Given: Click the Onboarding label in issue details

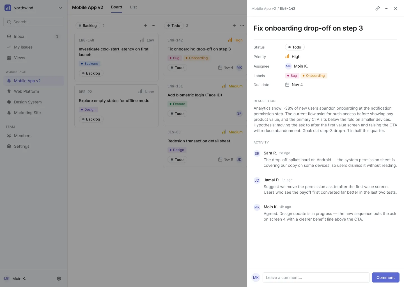Looking at the screenshot, I should pyautogui.click(x=314, y=76).
